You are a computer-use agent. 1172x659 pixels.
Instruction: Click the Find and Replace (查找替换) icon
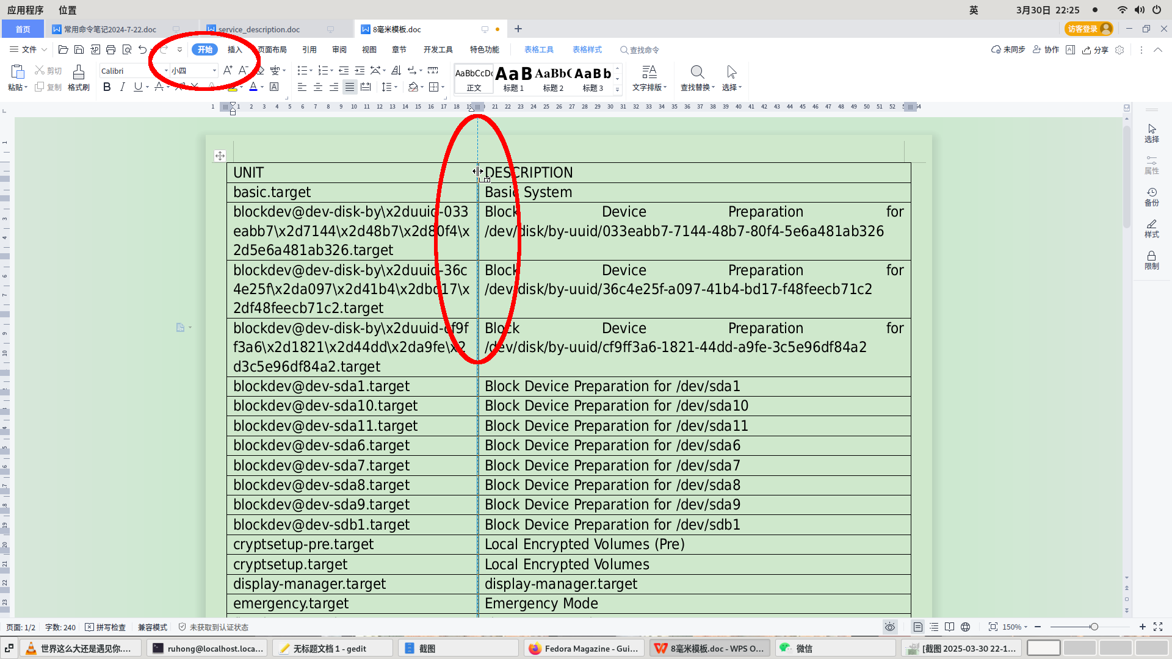click(697, 73)
